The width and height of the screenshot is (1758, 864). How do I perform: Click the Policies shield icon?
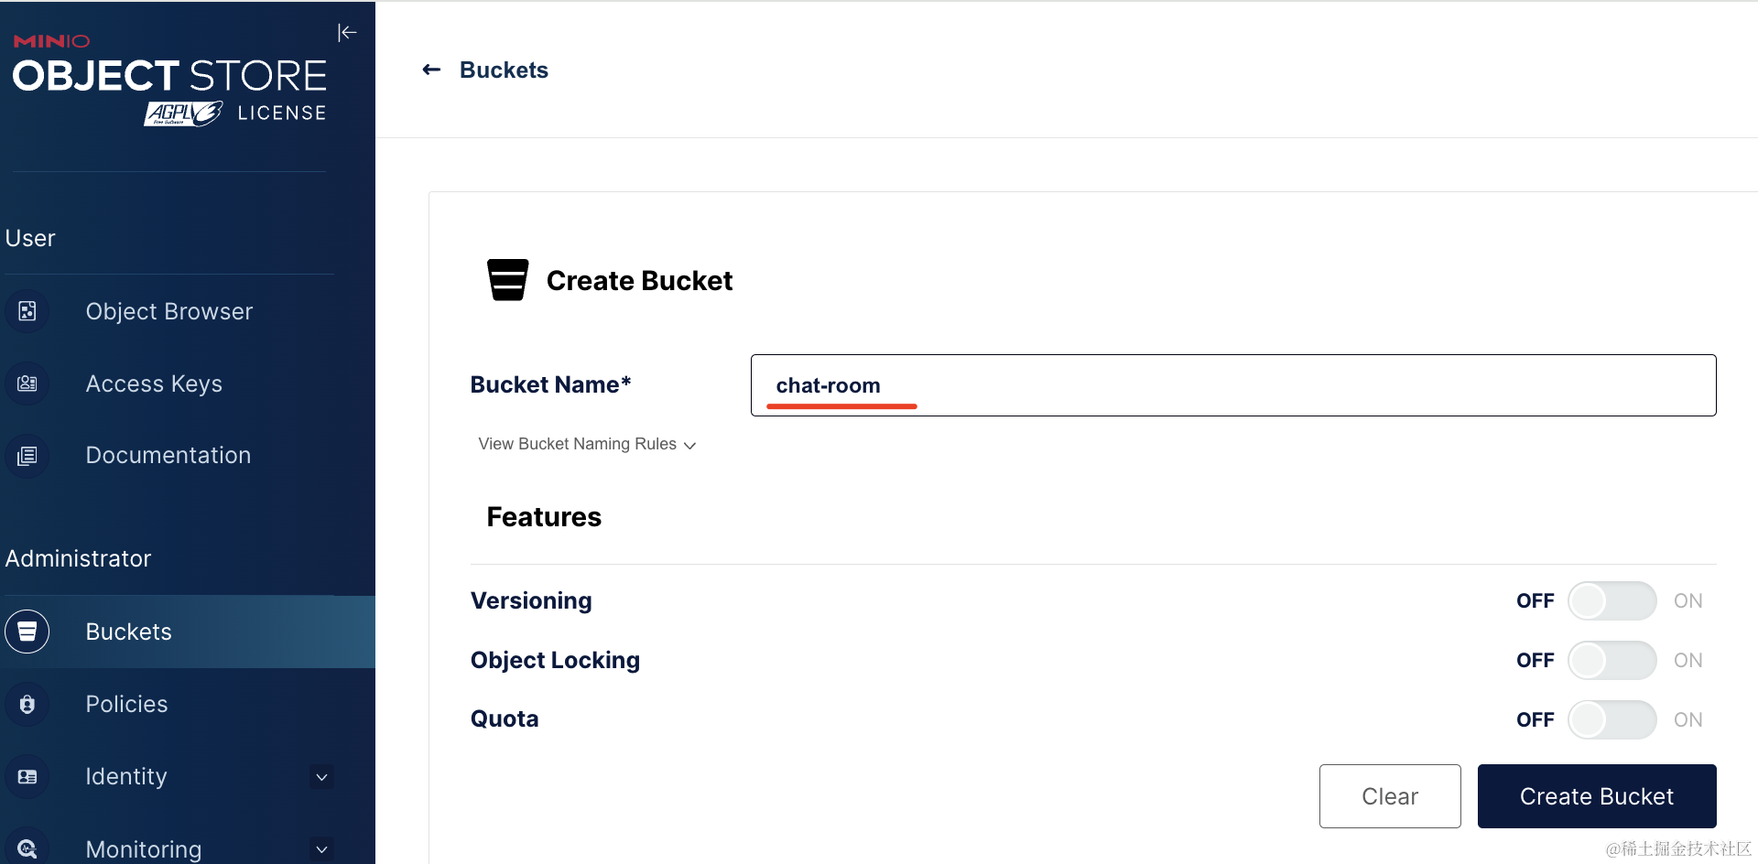point(27,704)
